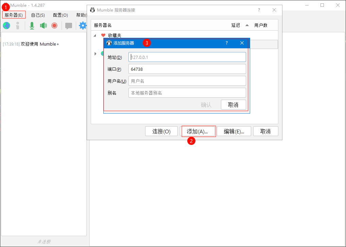346x247 pixels.
Task: Click the 编辑(E)... button
Action: [234, 131]
